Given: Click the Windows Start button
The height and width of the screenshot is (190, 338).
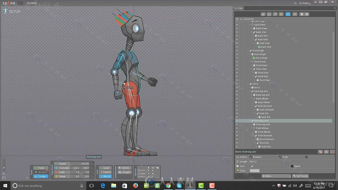Looking at the screenshot, I should pos(5,186).
